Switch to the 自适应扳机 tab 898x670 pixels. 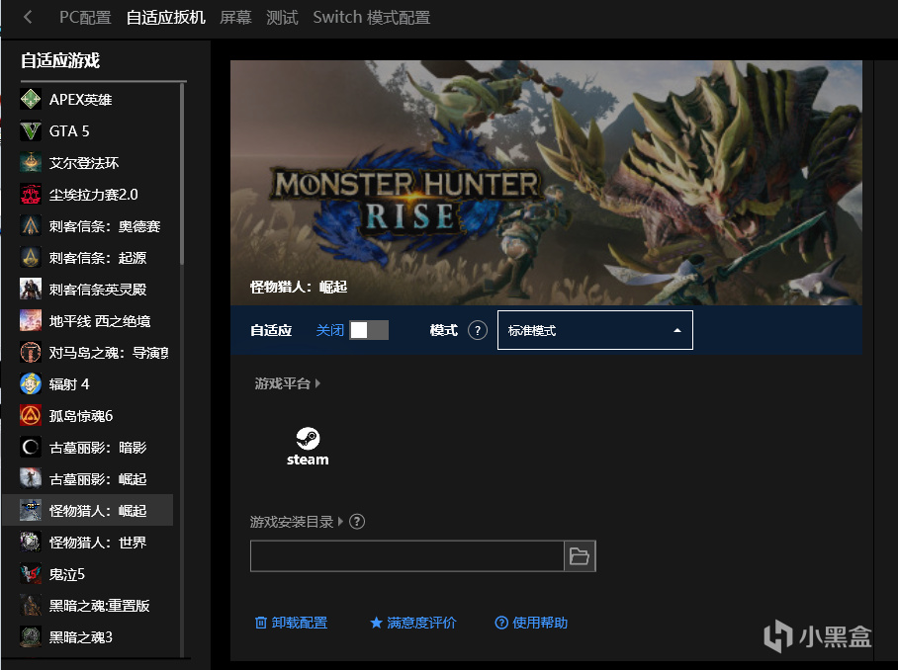tap(165, 17)
